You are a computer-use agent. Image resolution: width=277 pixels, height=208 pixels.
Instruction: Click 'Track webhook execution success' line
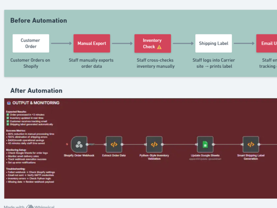[x=26, y=159]
